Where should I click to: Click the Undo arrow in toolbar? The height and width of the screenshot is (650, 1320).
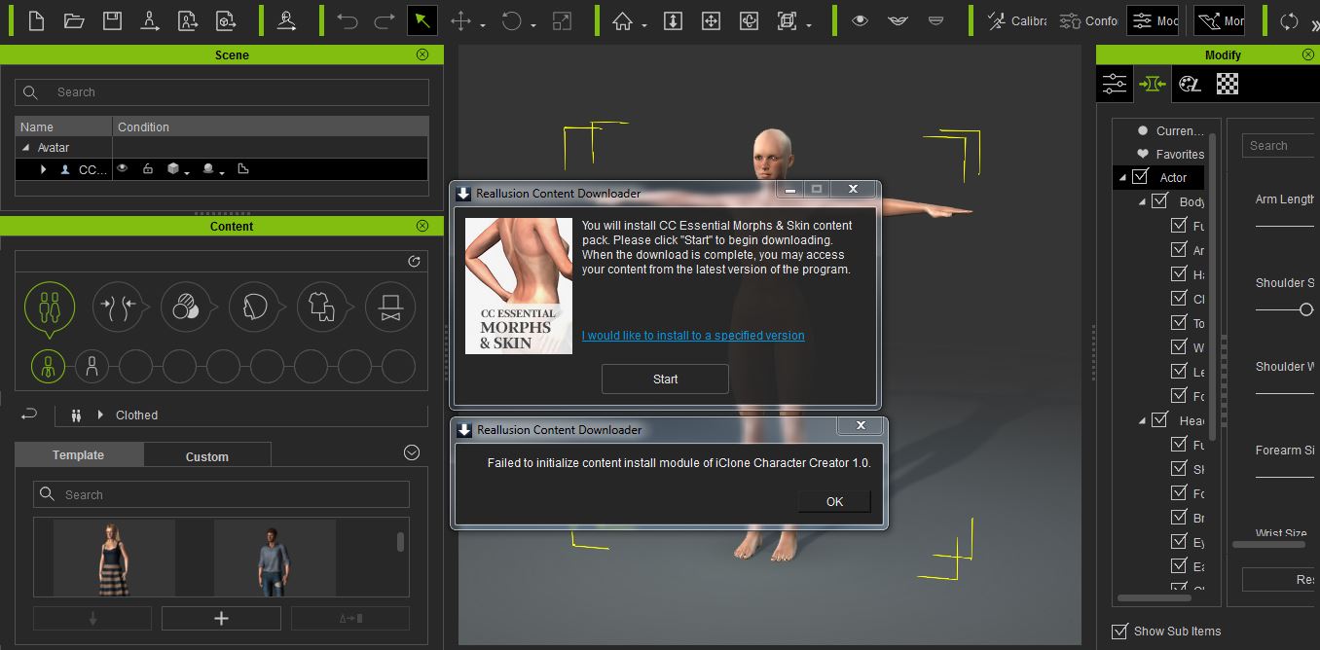coord(348,20)
